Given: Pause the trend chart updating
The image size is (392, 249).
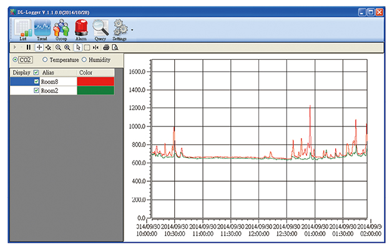Looking at the screenshot, I should [29, 47].
